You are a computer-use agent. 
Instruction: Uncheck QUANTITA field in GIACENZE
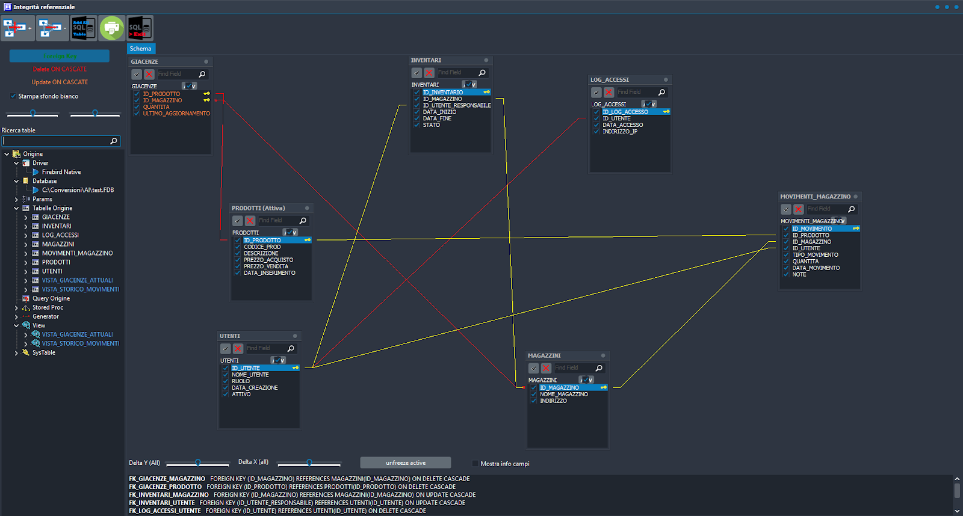pyautogui.click(x=137, y=107)
